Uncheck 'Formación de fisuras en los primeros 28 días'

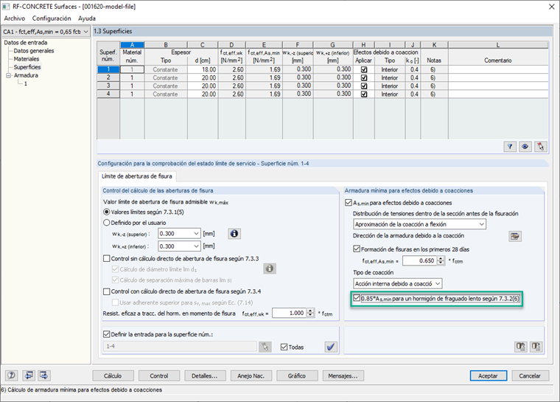357,249
